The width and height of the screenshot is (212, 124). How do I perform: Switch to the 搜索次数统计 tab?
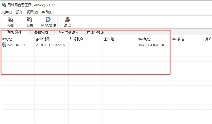click(x=68, y=32)
